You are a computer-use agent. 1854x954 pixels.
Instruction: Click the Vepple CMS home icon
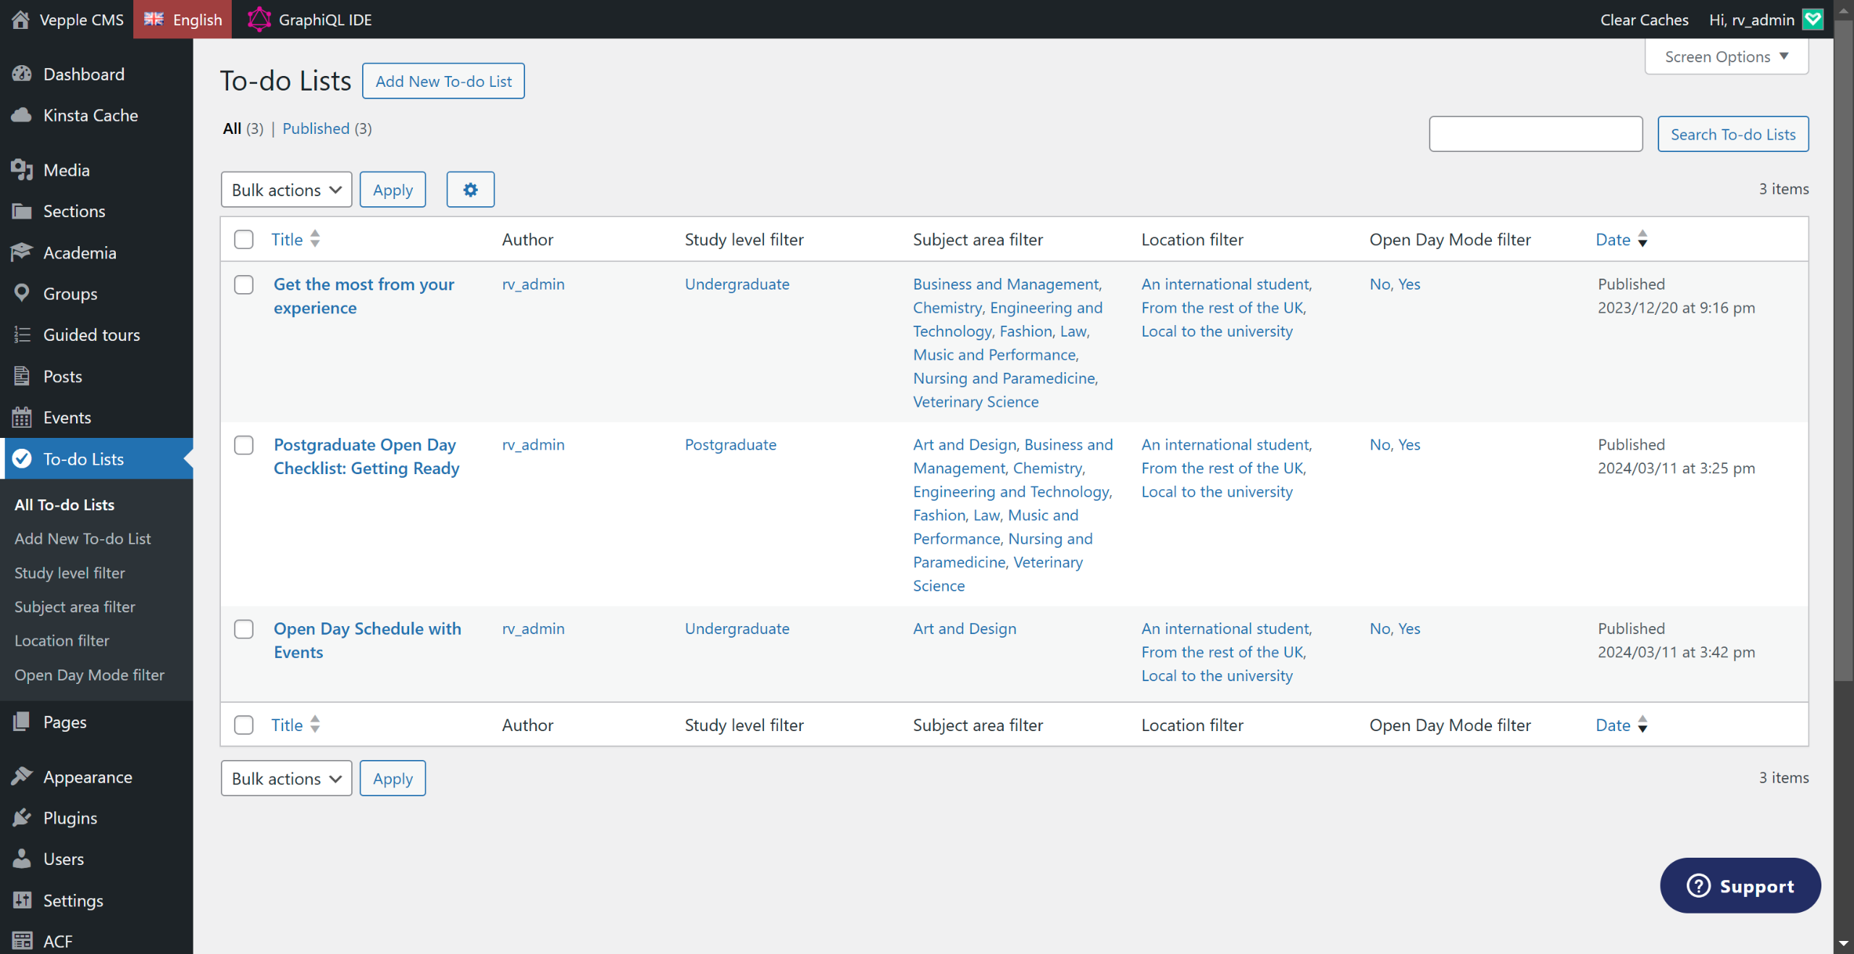[20, 20]
